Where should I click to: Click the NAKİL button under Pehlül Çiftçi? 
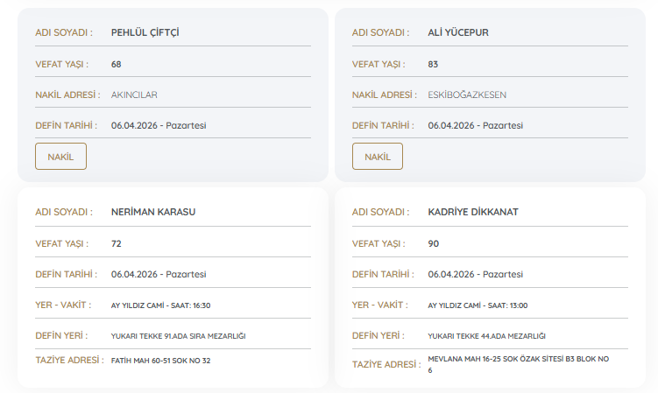tap(60, 157)
